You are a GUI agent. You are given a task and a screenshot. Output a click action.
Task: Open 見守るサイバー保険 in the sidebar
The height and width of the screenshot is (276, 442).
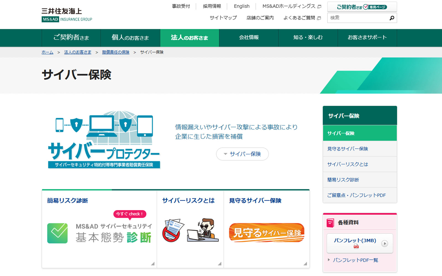(360, 149)
